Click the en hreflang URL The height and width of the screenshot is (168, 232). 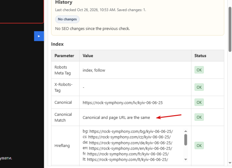130,148
